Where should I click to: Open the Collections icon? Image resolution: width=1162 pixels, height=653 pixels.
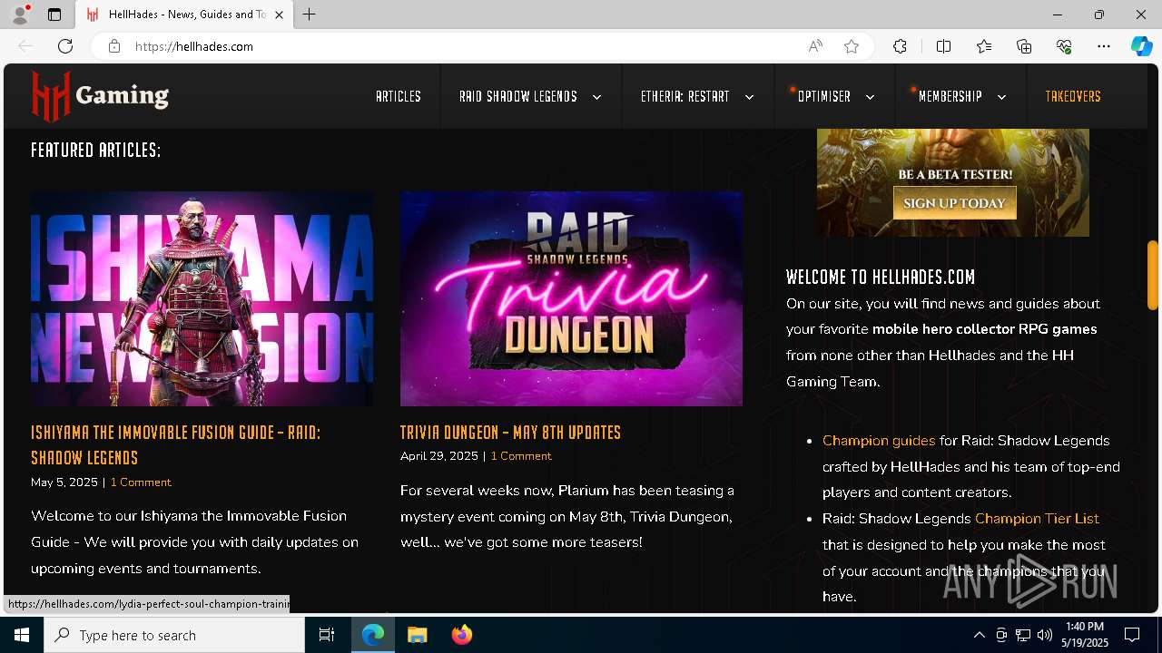(1024, 46)
